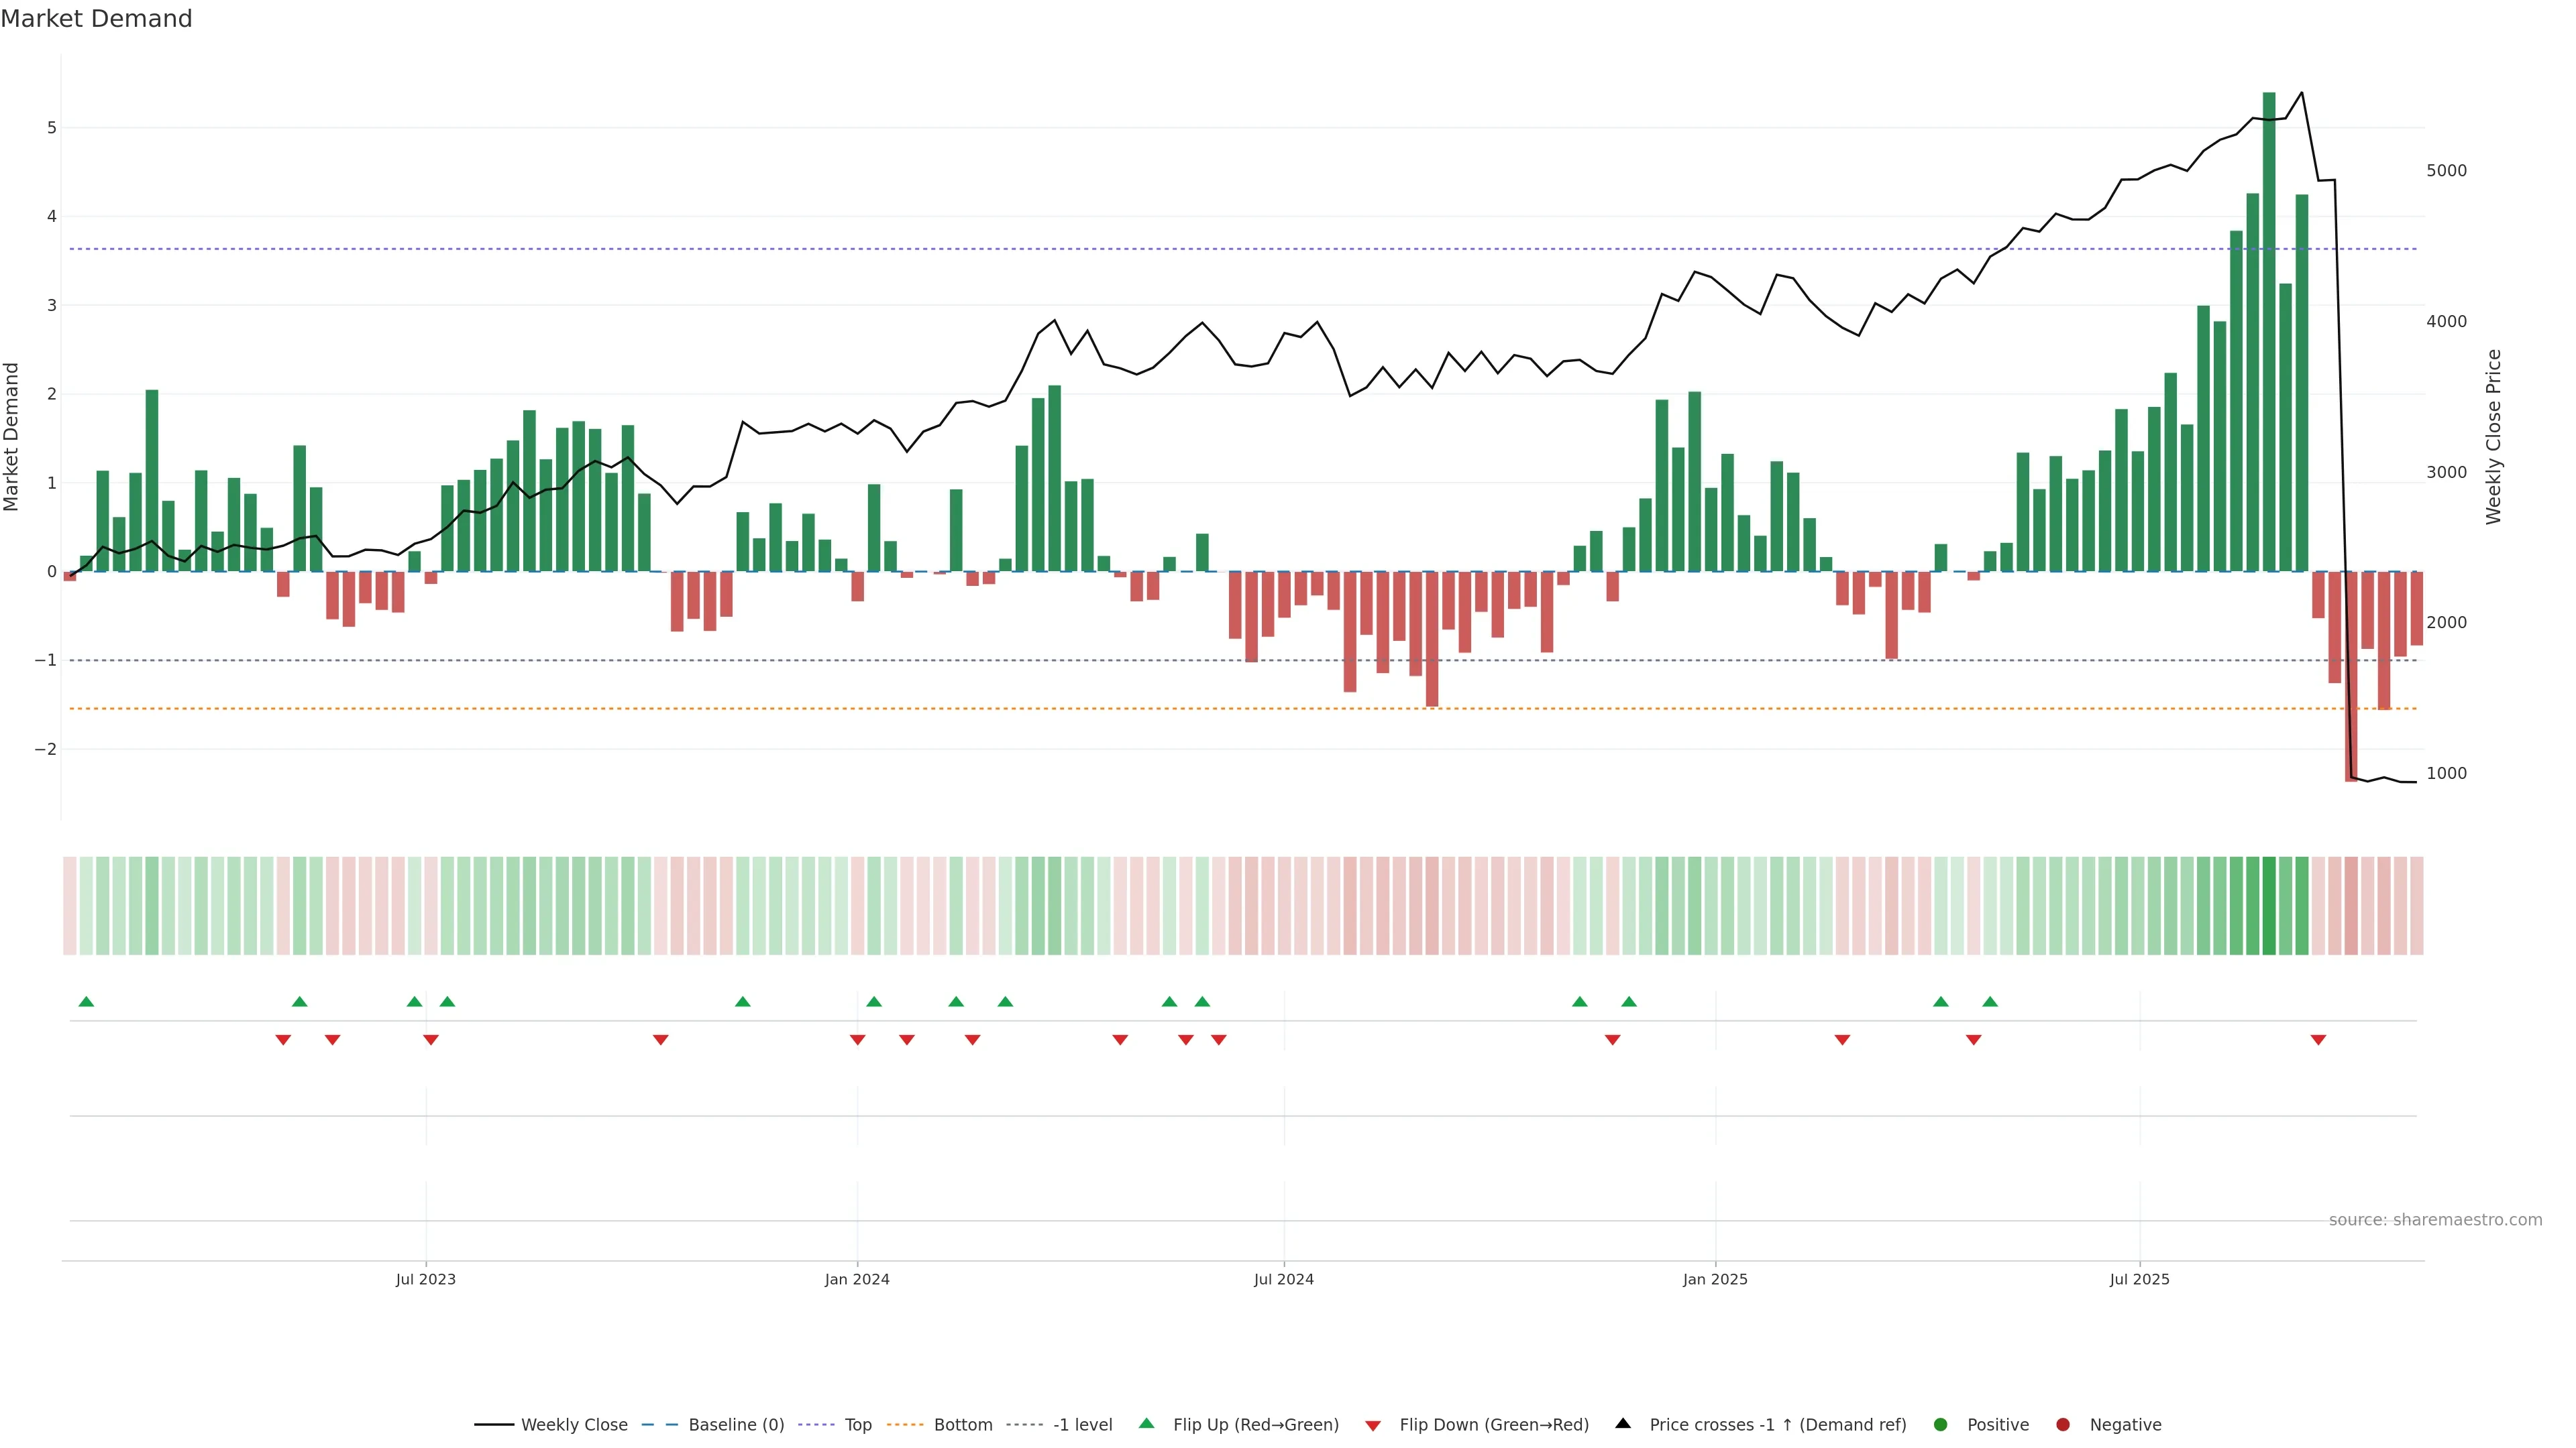Click the leftmost green flip-up triangle marker
Viewport: 2576px width, 1448px height.
tap(86, 1002)
